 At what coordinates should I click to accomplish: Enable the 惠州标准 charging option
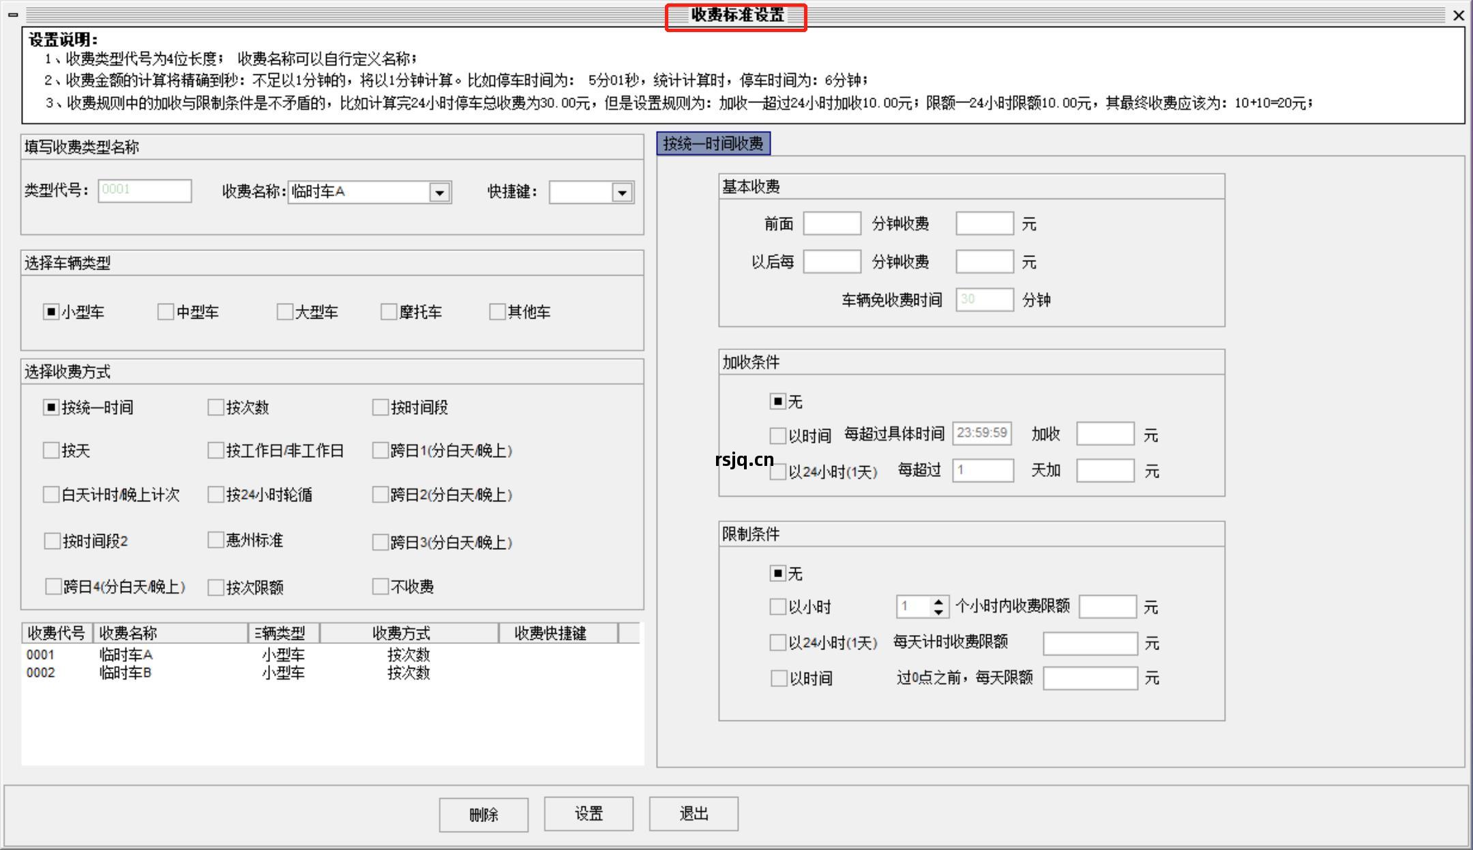(215, 540)
